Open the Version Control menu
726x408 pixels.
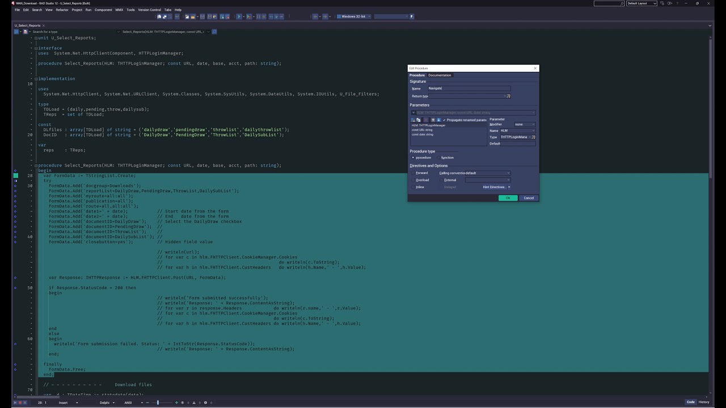(x=149, y=10)
